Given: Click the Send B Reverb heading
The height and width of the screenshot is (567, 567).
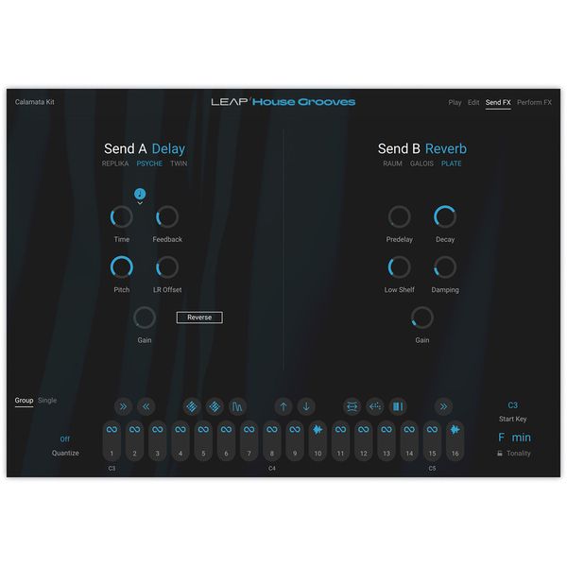Looking at the screenshot, I should click(422, 148).
